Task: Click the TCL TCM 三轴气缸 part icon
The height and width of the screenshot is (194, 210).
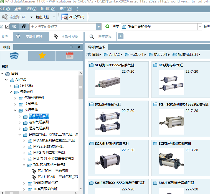Action: point(34,171)
